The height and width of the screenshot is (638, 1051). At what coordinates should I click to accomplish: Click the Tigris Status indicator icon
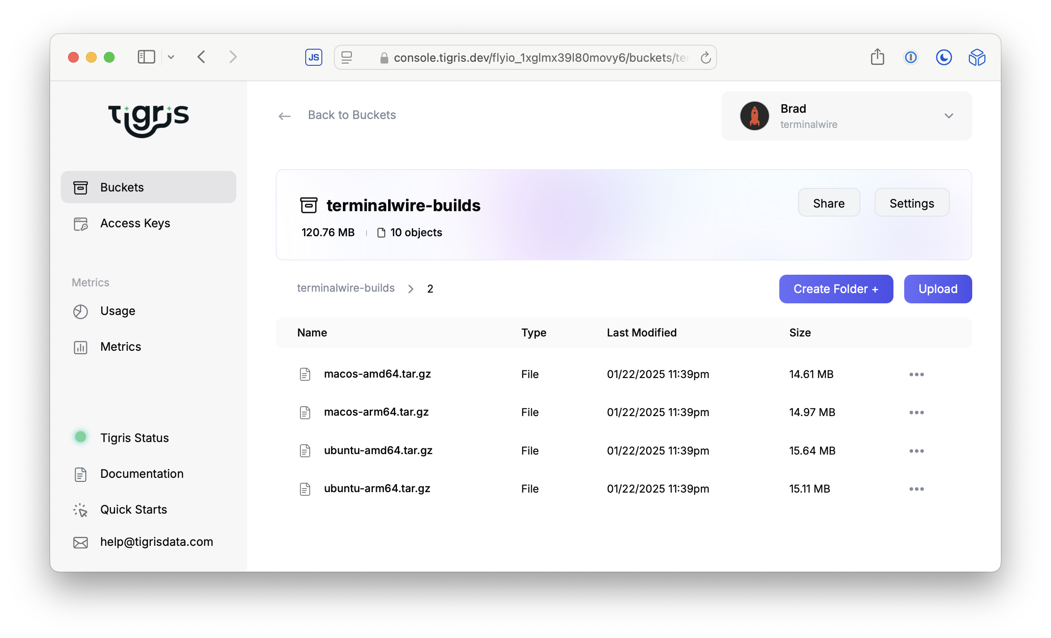click(81, 437)
